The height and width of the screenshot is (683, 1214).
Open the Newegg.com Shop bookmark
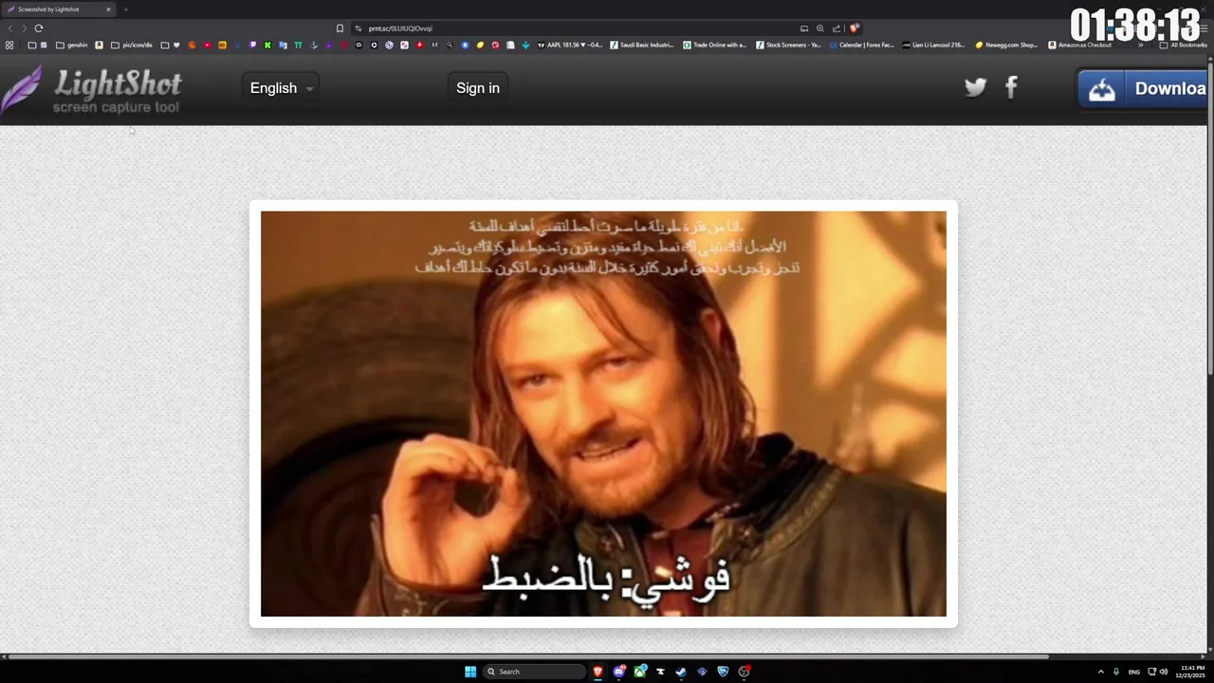(1006, 45)
